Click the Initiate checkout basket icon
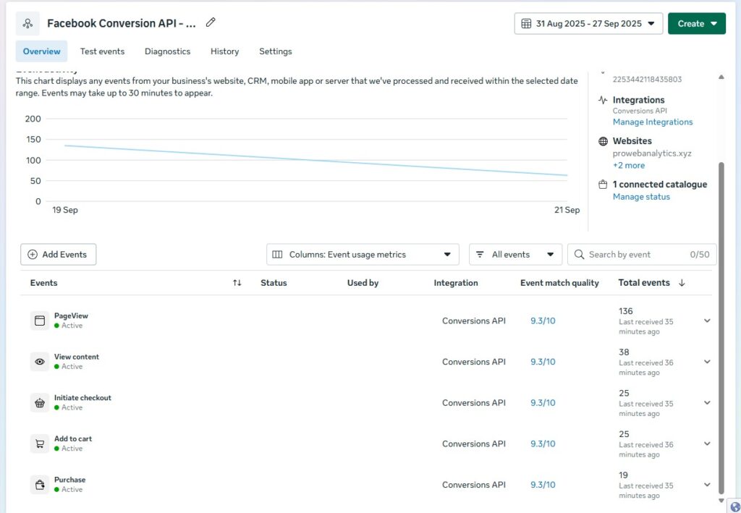Viewport: 741px width, 513px height. [x=40, y=403]
